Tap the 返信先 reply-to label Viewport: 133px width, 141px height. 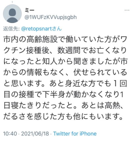click(11, 29)
